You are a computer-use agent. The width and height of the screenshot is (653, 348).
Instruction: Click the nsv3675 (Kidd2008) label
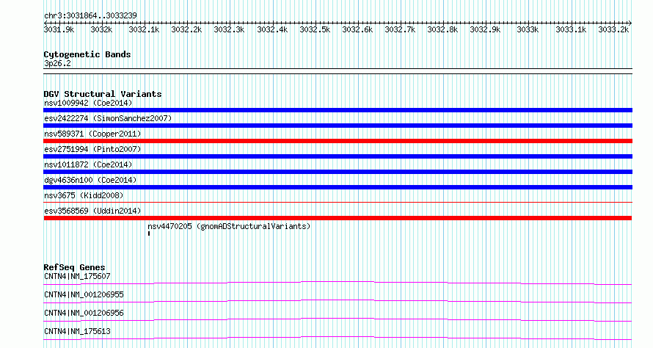84,195
